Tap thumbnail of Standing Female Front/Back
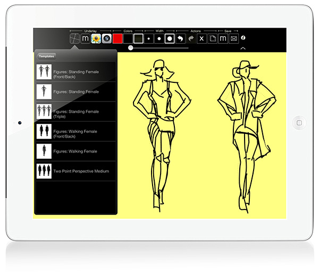 tap(44, 72)
